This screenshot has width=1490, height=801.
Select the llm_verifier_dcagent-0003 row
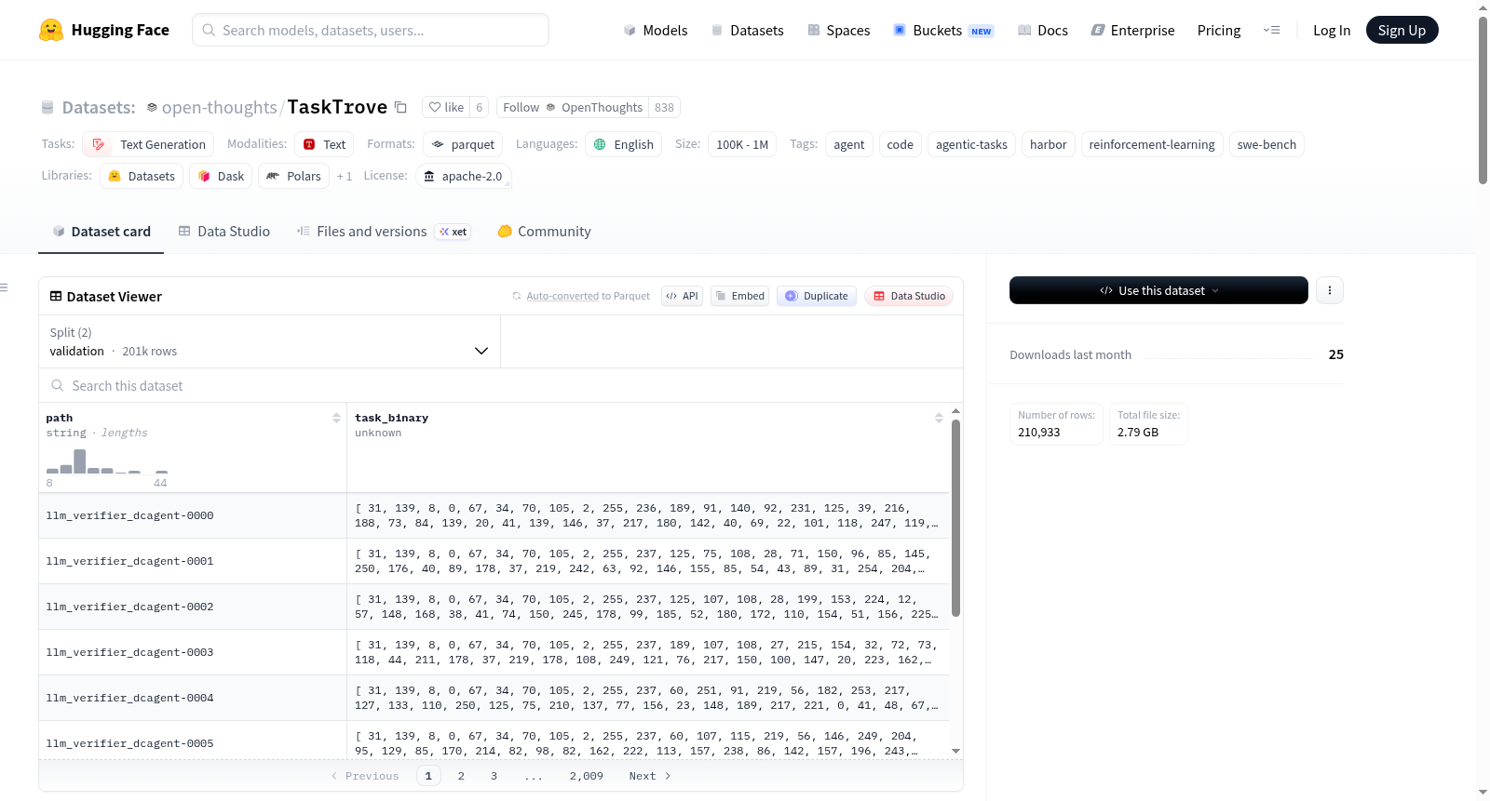pyautogui.click(x=494, y=652)
